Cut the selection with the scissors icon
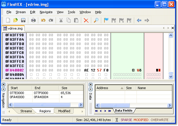 point(61,20)
